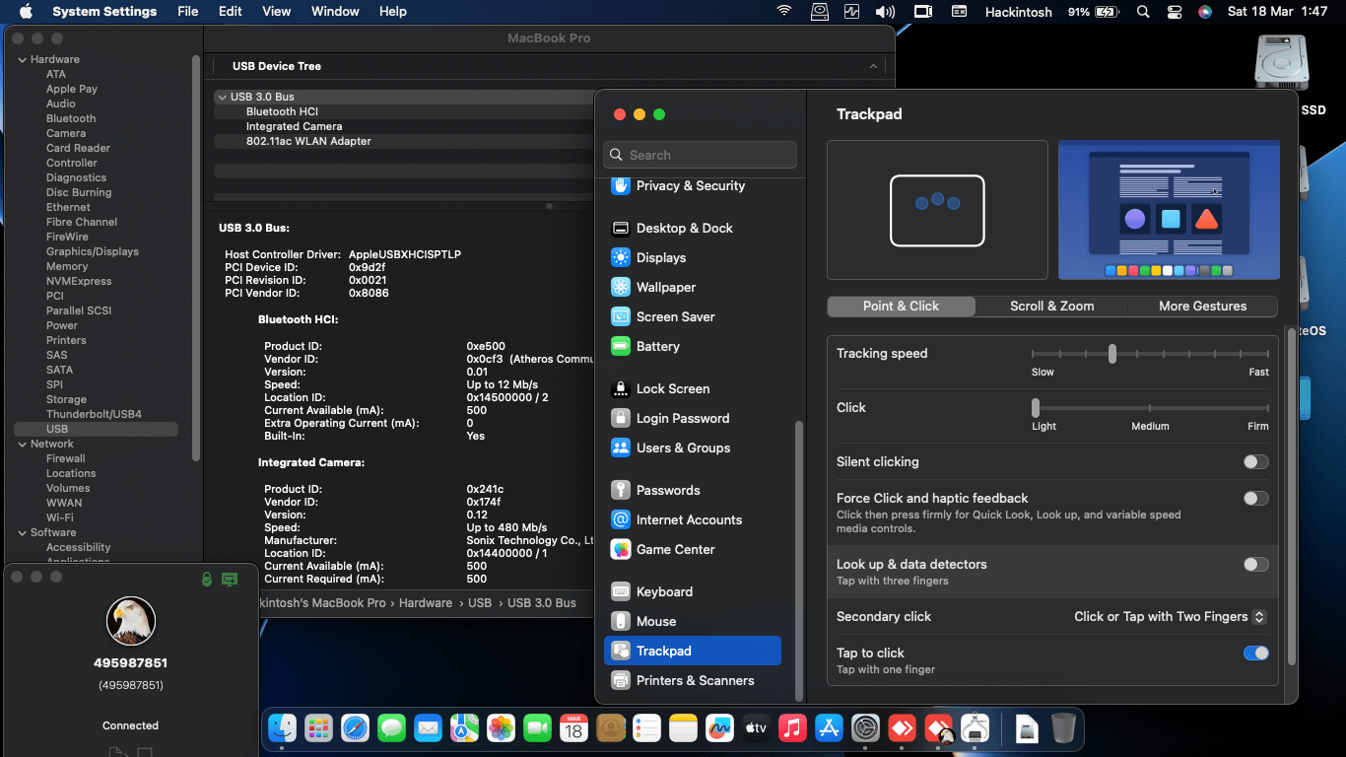
Task: Switch to the Scroll & Zoom tab
Action: [x=1051, y=306]
